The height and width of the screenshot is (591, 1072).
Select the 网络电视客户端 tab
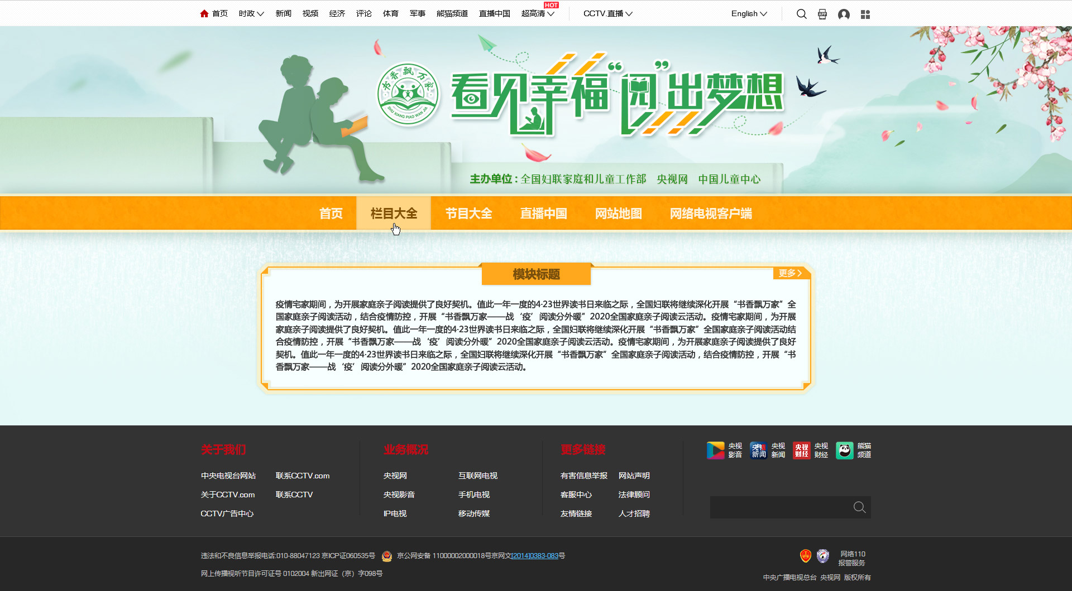click(711, 214)
